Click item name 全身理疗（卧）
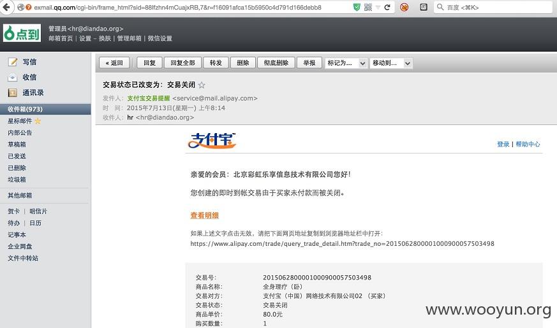The width and height of the screenshot is (557, 328). [283, 287]
